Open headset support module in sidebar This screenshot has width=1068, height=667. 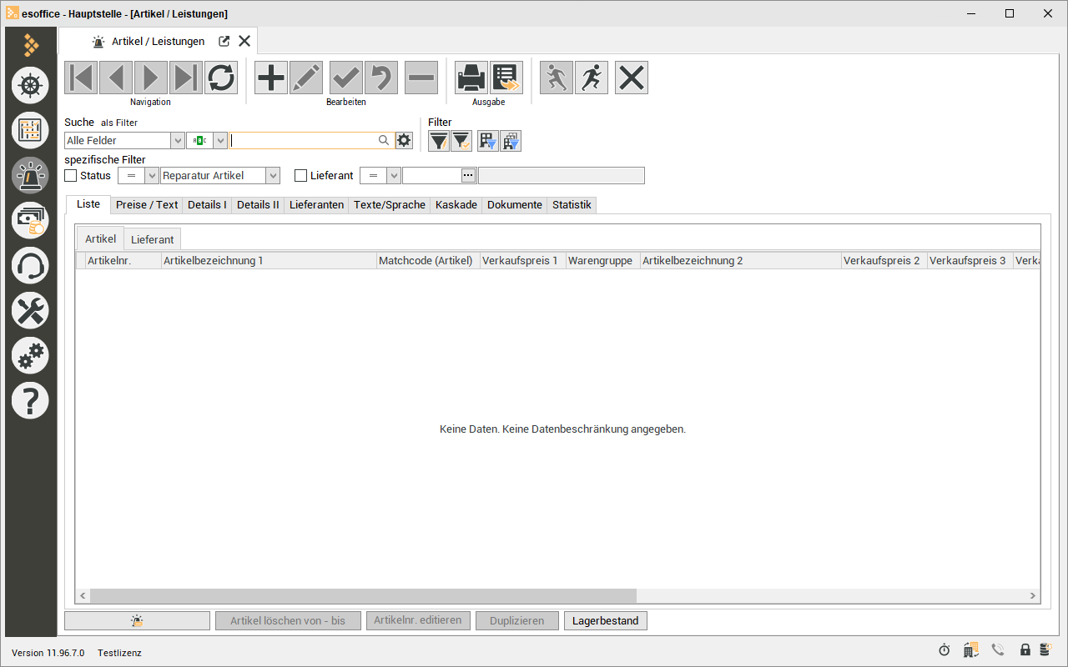[x=30, y=265]
